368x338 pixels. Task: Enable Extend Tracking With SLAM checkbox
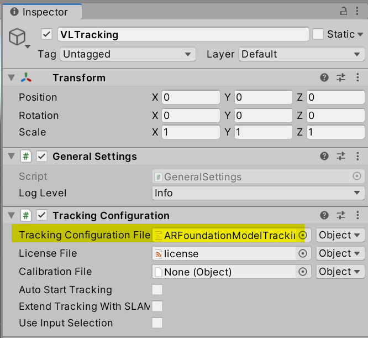tap(157, 306)
